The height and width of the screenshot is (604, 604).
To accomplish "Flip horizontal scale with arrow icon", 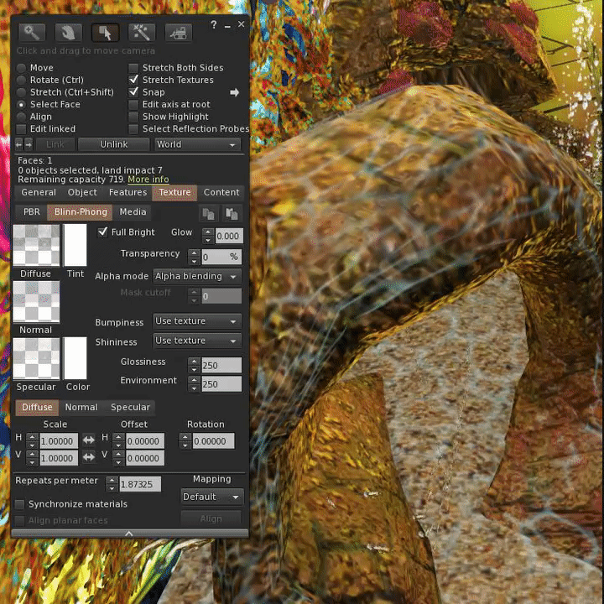I will (89, 440).
